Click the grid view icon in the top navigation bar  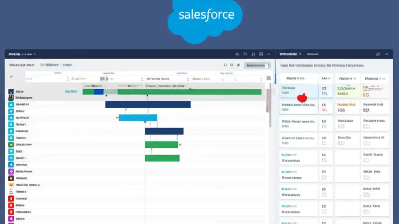tap(261, 54)
